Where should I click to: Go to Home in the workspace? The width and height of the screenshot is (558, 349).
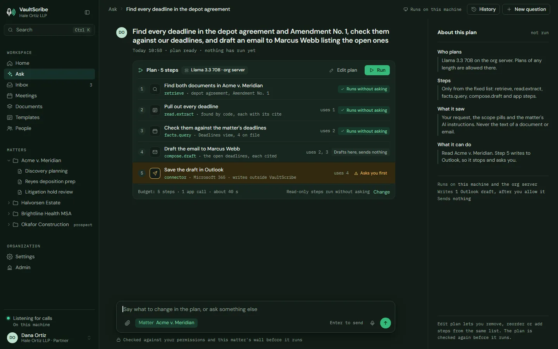[49, 63]
